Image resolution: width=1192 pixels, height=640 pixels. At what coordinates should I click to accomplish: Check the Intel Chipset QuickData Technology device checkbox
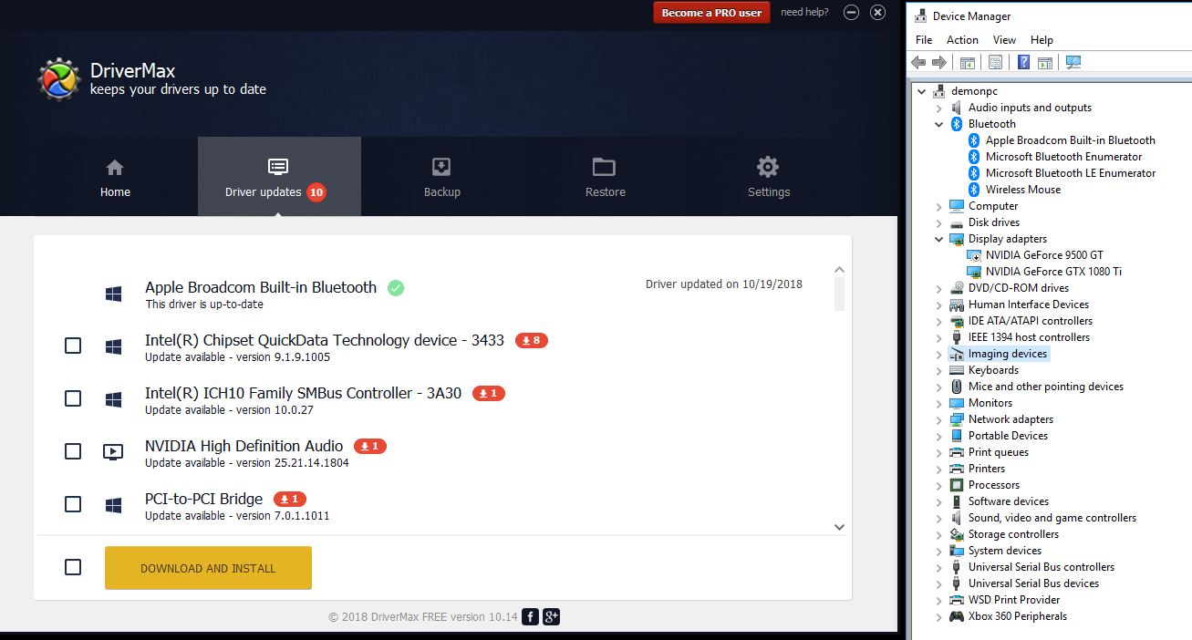(x=73, y=346)
